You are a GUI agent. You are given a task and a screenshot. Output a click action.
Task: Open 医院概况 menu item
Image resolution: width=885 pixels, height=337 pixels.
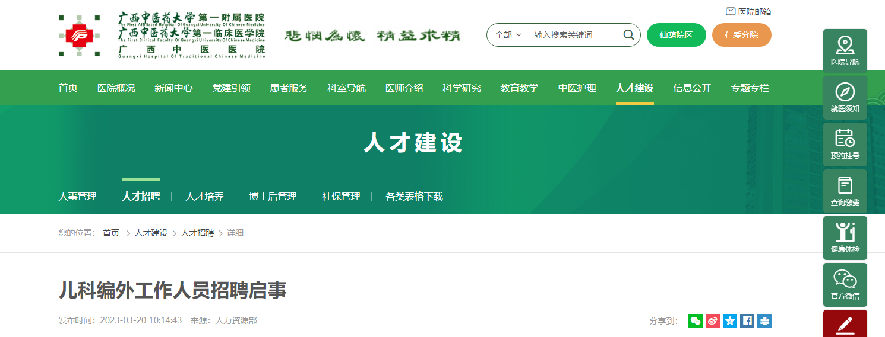click(x=116, y=88)
